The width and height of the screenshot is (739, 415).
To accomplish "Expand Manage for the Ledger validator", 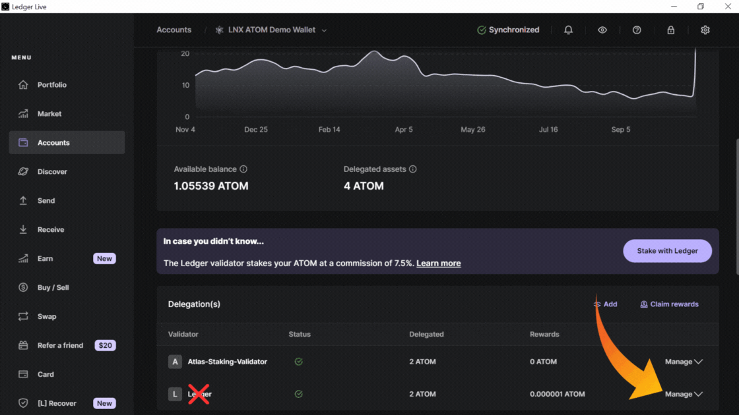I will [684, 395].
